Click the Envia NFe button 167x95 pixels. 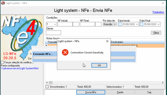click(x=91, y=92)
